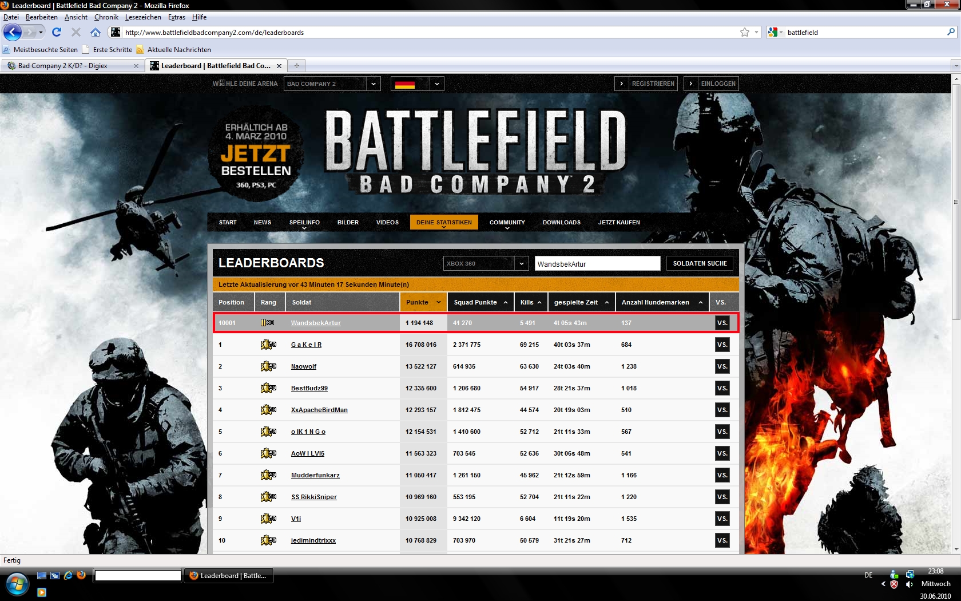The width and height of the screenshot is (961, 601).
Task: Open the Google search engine selector
Action: [x=775, y=32]
